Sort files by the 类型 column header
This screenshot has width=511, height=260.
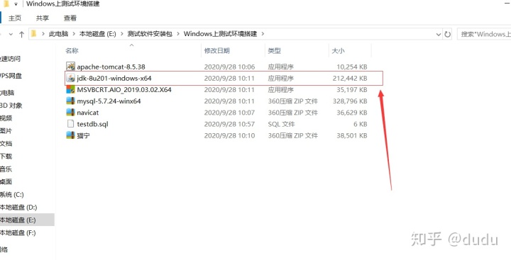(x=275, y=51)
